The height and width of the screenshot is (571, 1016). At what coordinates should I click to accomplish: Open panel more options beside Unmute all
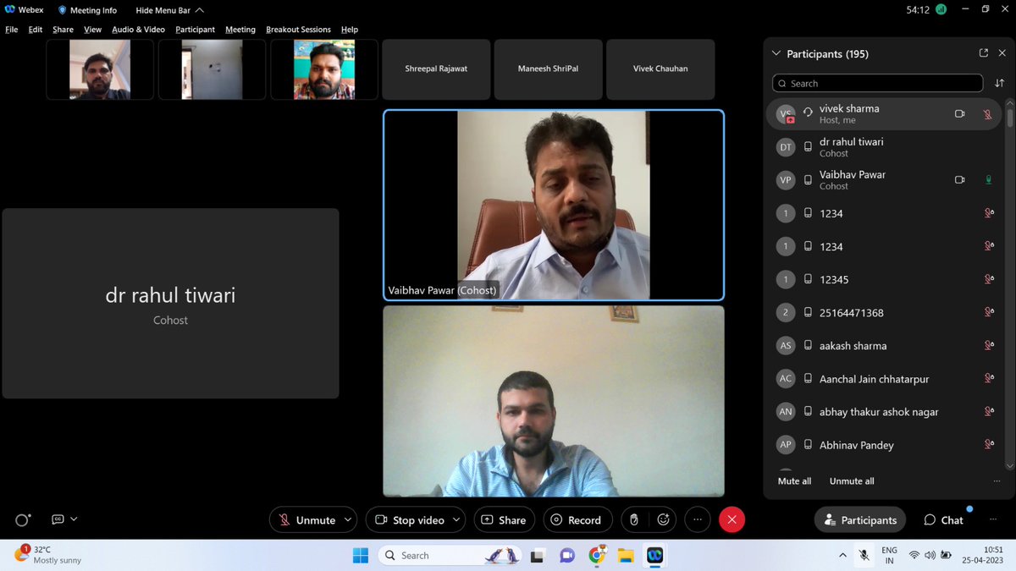(x=996, y=480)
